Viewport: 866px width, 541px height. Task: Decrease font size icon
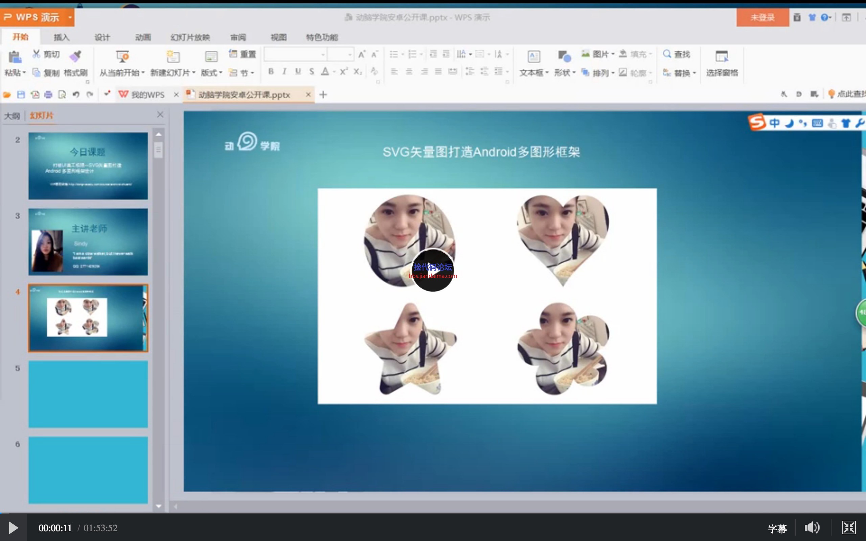pyautogui.click(x=374, y=54)
